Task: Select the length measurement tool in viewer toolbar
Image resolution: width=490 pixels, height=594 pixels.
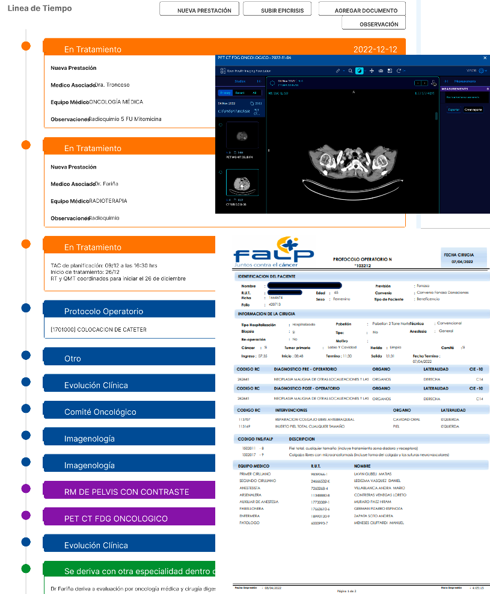Action: tap(338, 71)
